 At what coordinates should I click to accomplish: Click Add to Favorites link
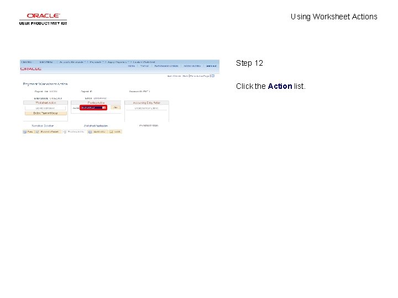(x=192, y=66)
